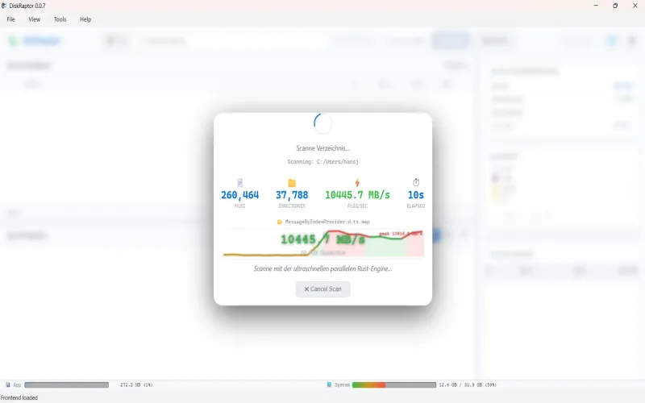Click the document icon above the files count
Image resolution: width=645 pixels, height=403 pixels.
coord(239,183)
